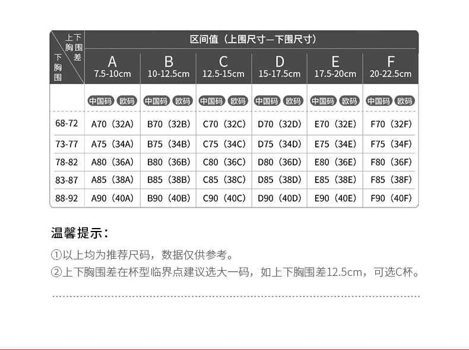This screenshot has width=469, height=350.
Task: Click the 欧码 badge under column A
Action: click(126, 101)
